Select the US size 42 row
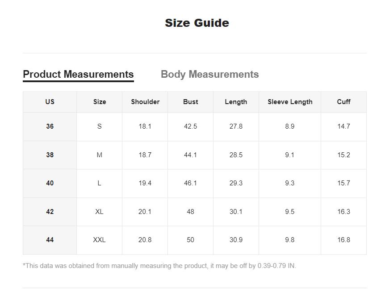The width and height of the screenshot is (385, 289). (195, 212)
